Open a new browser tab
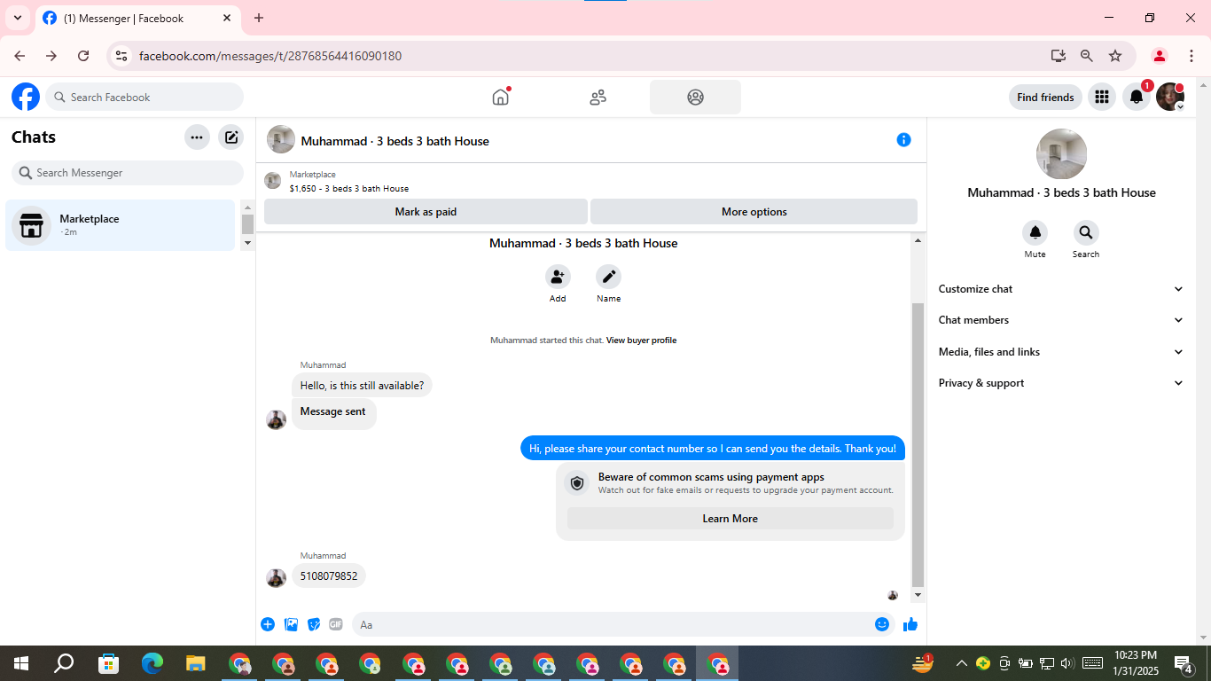Screen dimensions: 1211x681 (259, 18)
